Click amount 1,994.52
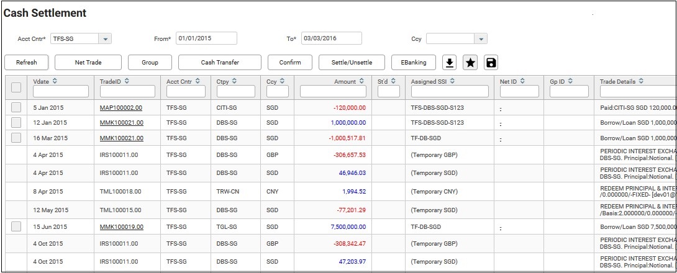The image size is (677, 273). coord(354,192)
